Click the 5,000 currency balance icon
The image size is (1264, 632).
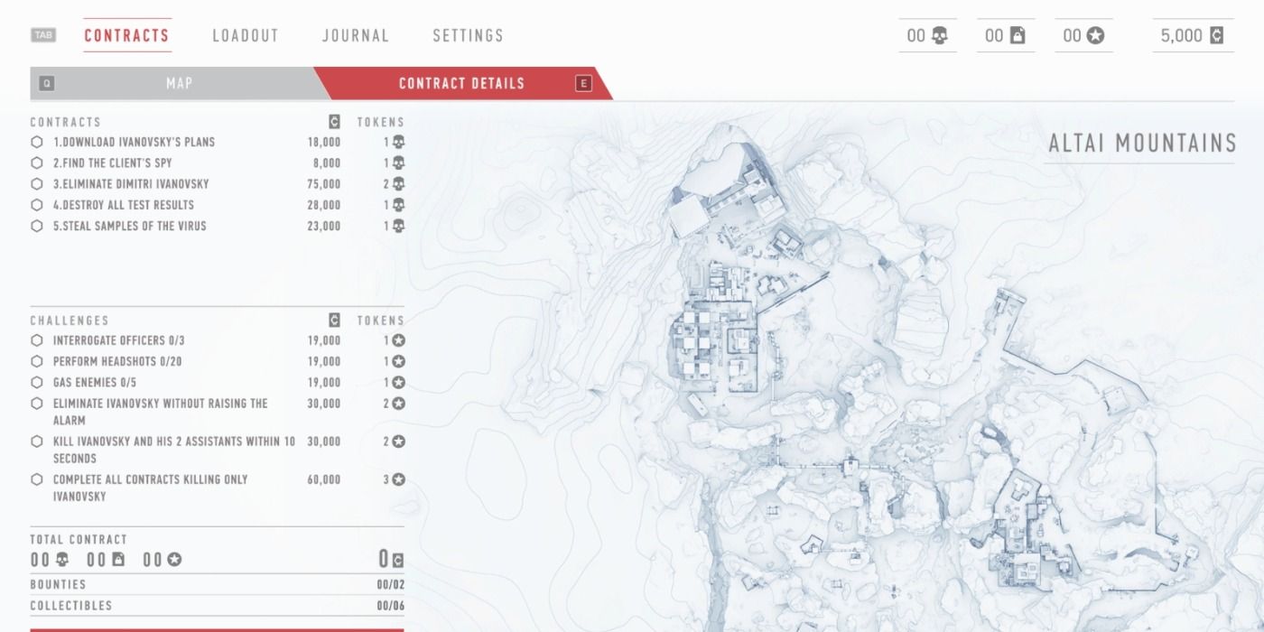(x=1217, y=36)
